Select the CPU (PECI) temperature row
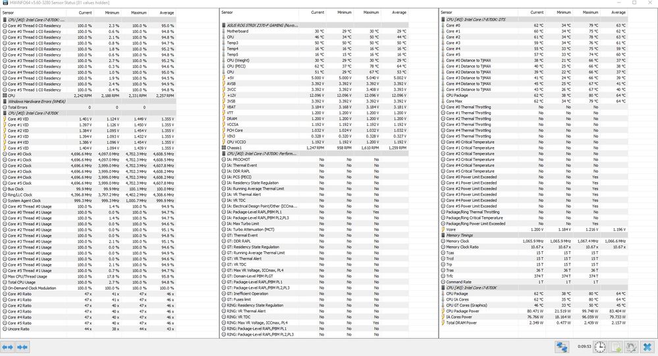This screenshot has height=356, width=658. pyautogui.click(x=314, y=66)
